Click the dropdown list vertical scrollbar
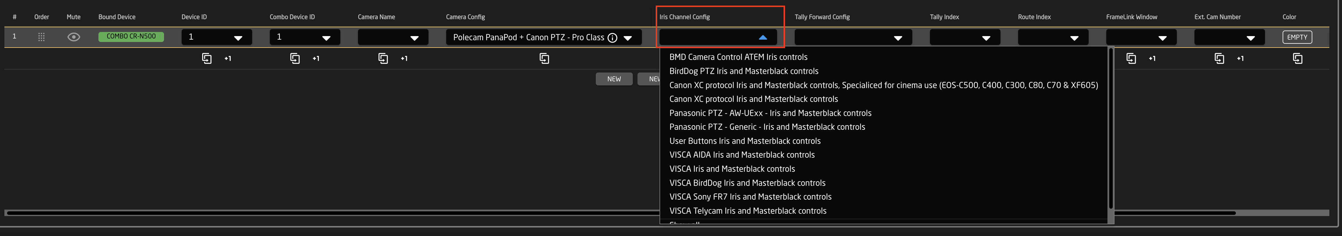 tap(1111, 130)
